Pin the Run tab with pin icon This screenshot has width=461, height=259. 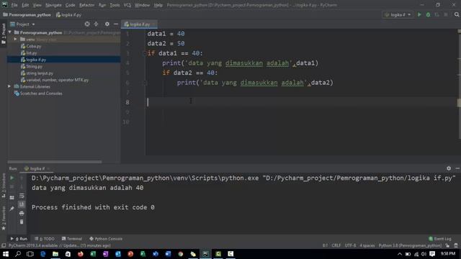point(12,209)
